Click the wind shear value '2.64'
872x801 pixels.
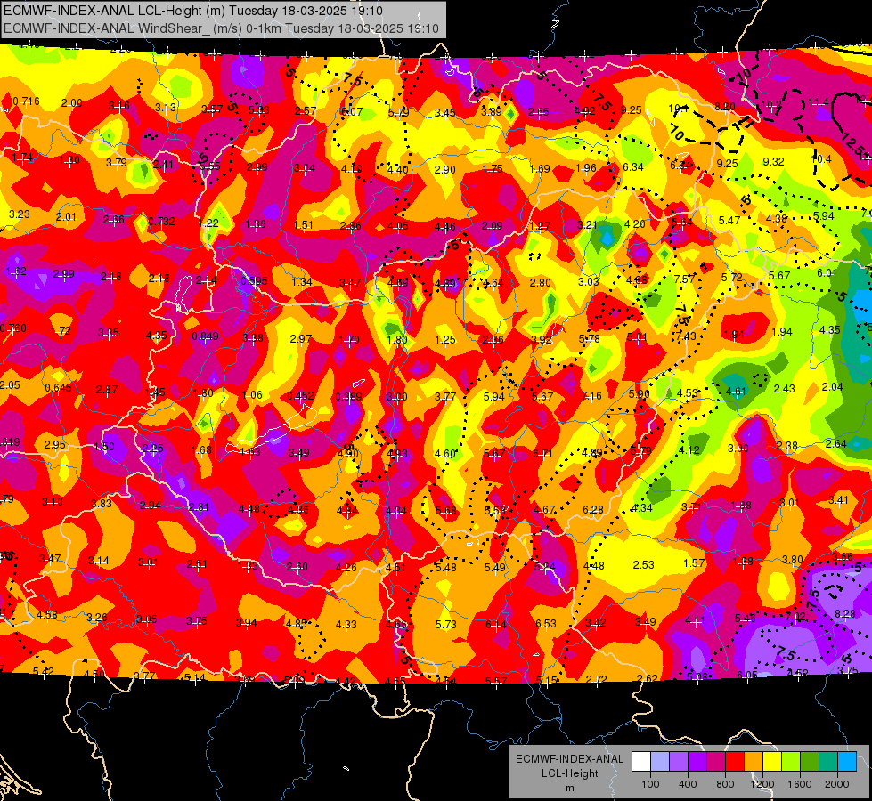tap(835, 443)
